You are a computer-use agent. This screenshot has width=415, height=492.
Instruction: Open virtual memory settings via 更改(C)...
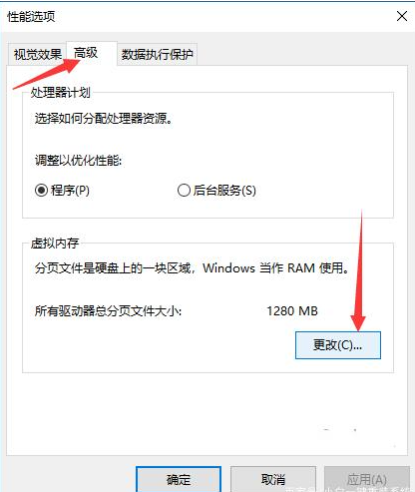click(x=338, y=345)
